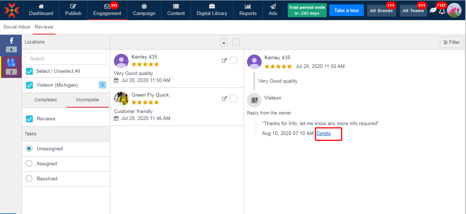The height and width of the screenshot is (214, 466).
Task: Open the user profile avatar
Action: pos(454,10)
